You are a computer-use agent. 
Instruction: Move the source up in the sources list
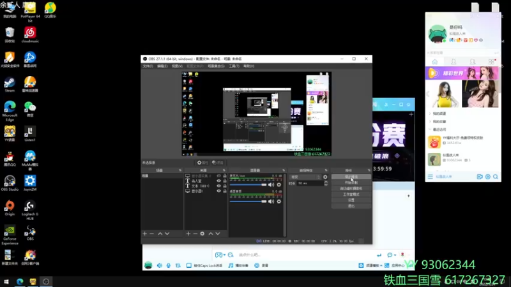[x=211, y=233]
